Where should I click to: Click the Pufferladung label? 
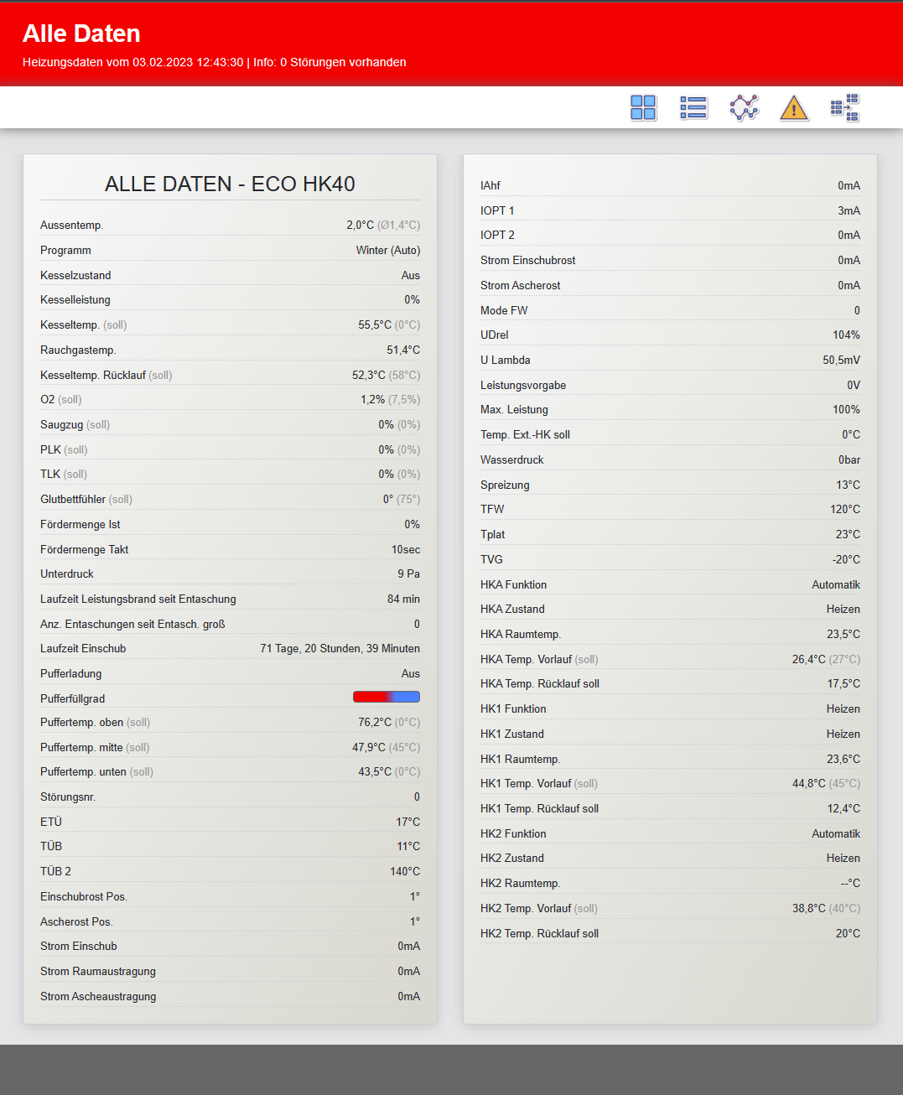(71, 673)
